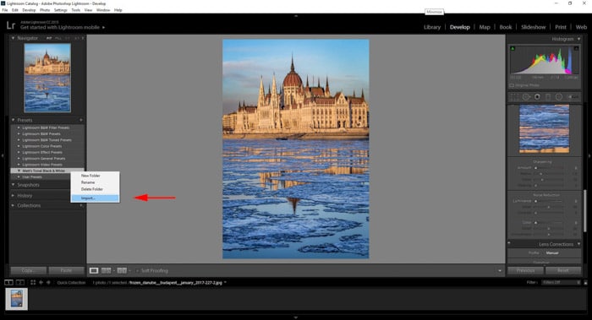Expand the History panel
This screenshot has height=320, width=592.
[13, 196]
